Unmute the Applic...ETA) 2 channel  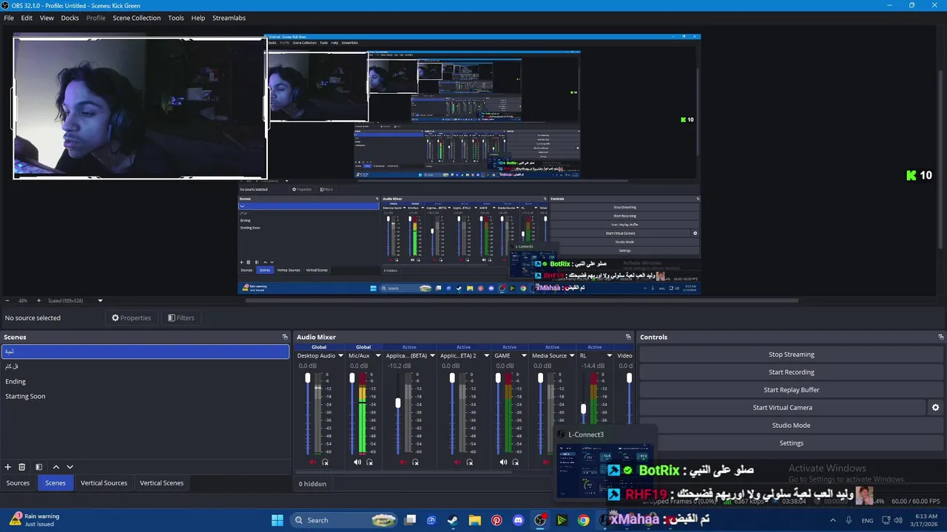[x=457, y=463]
